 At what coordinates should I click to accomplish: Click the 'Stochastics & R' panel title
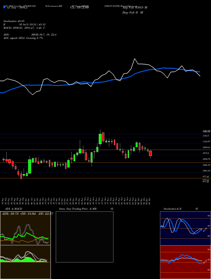click(x=172, y=209)
